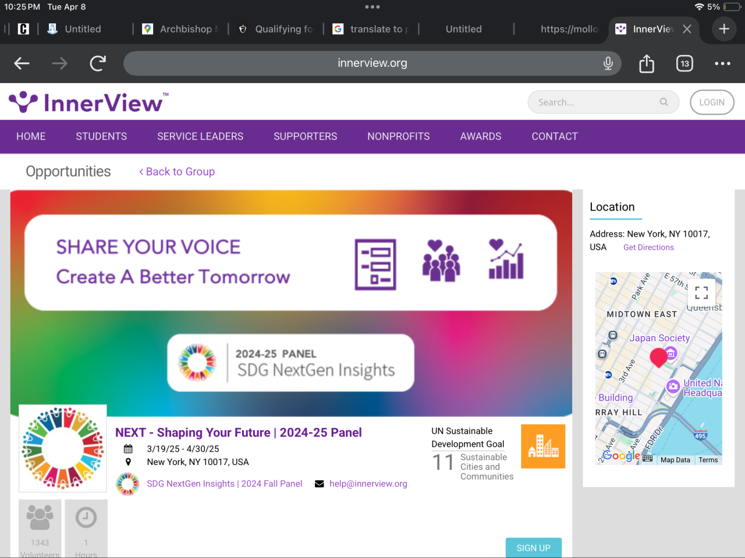Switch to the translate to Google tab

(x=371, y=29)
